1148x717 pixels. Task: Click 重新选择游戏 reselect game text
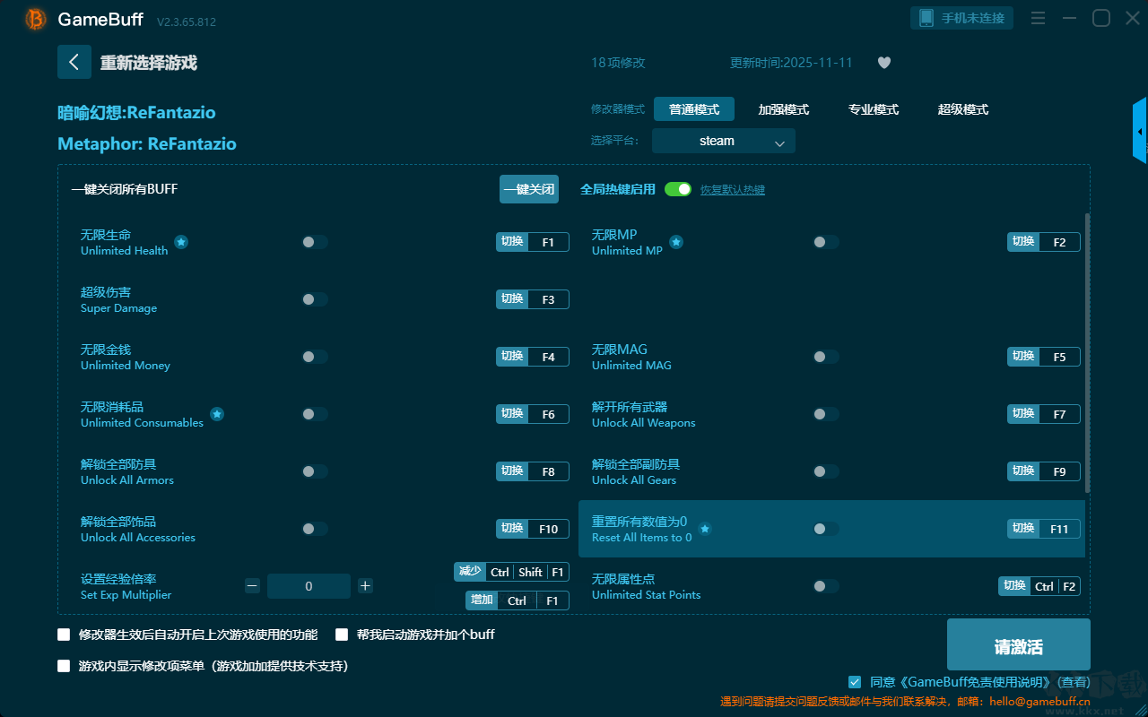pyautogui.click(x=149, y=63)
